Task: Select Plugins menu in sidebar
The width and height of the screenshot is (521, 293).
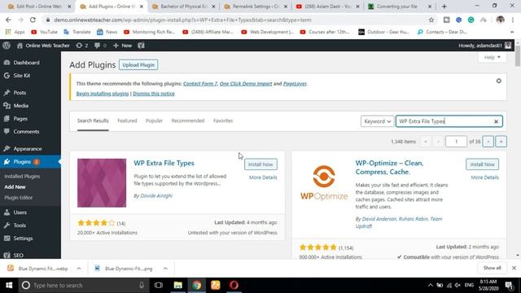Action: click(x=30, y=162)
